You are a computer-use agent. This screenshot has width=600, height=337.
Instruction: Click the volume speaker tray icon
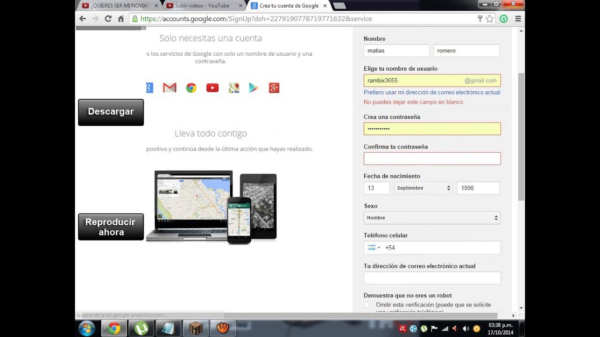coord(466,329)
